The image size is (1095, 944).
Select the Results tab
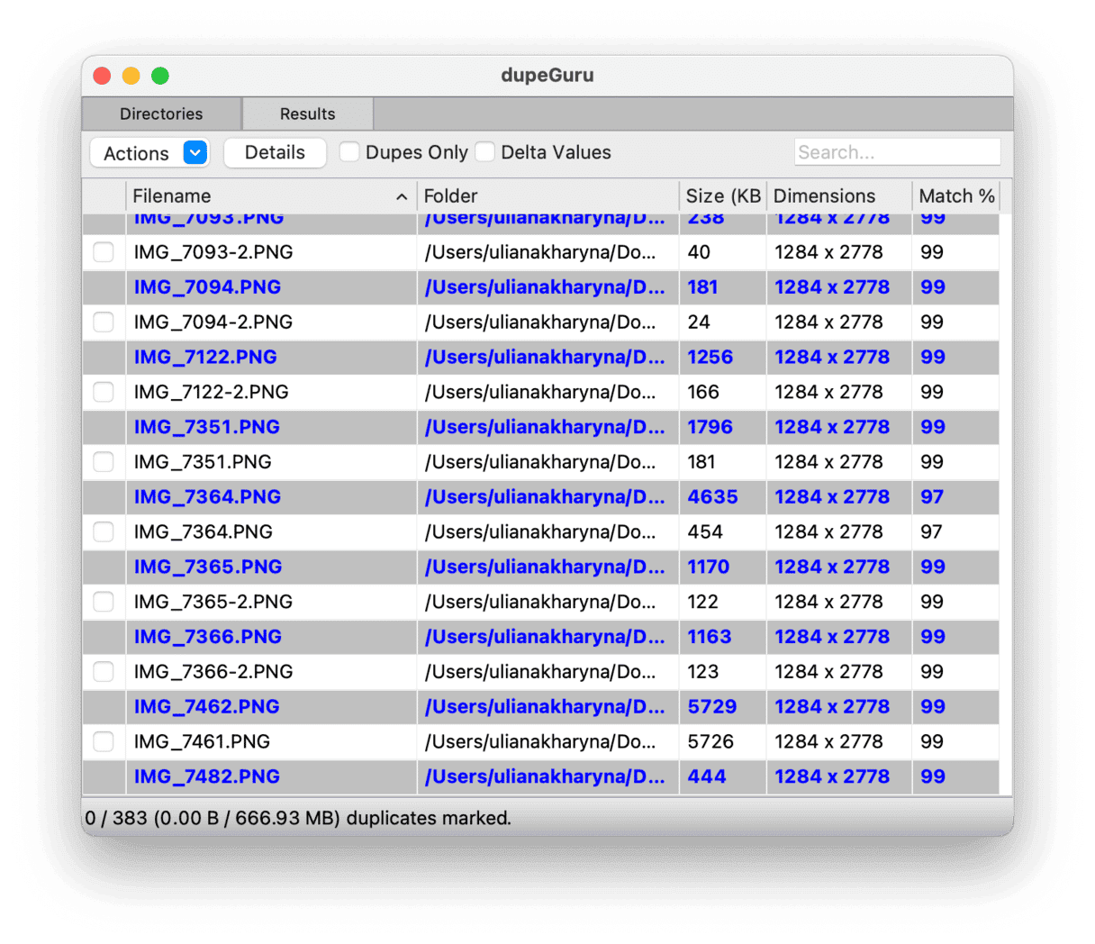click(x=306, y=113)
